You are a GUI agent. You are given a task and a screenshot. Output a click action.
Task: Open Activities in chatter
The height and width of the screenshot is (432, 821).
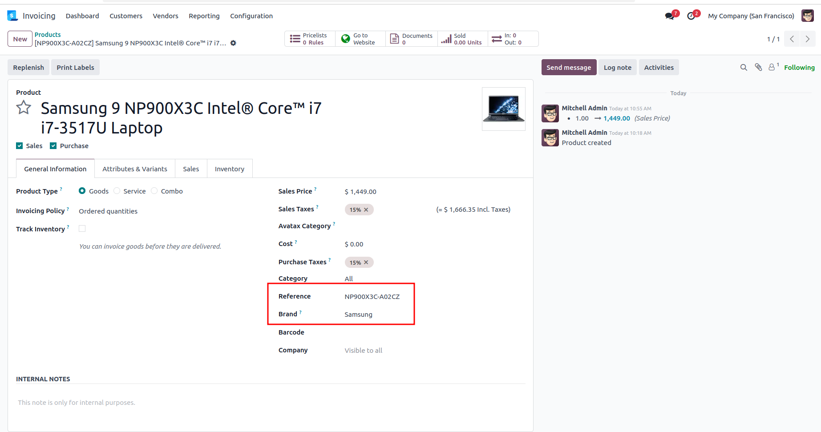pos(659,68)
